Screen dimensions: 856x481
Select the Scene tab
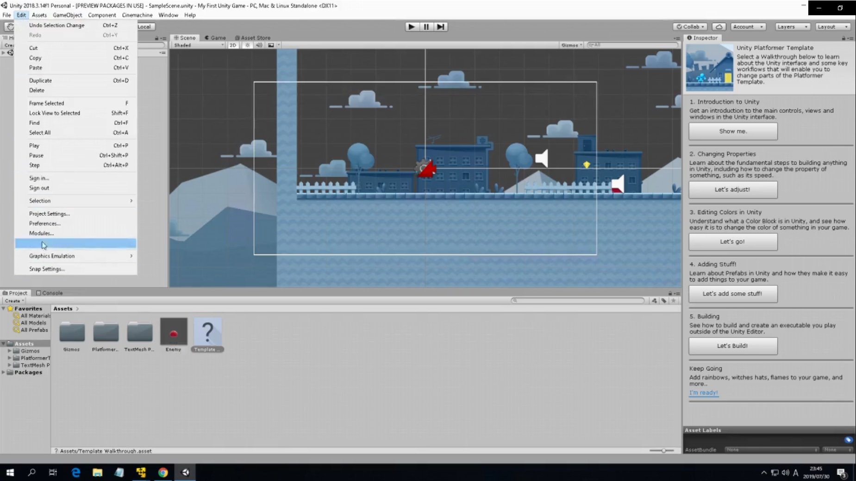click(185, 38)
